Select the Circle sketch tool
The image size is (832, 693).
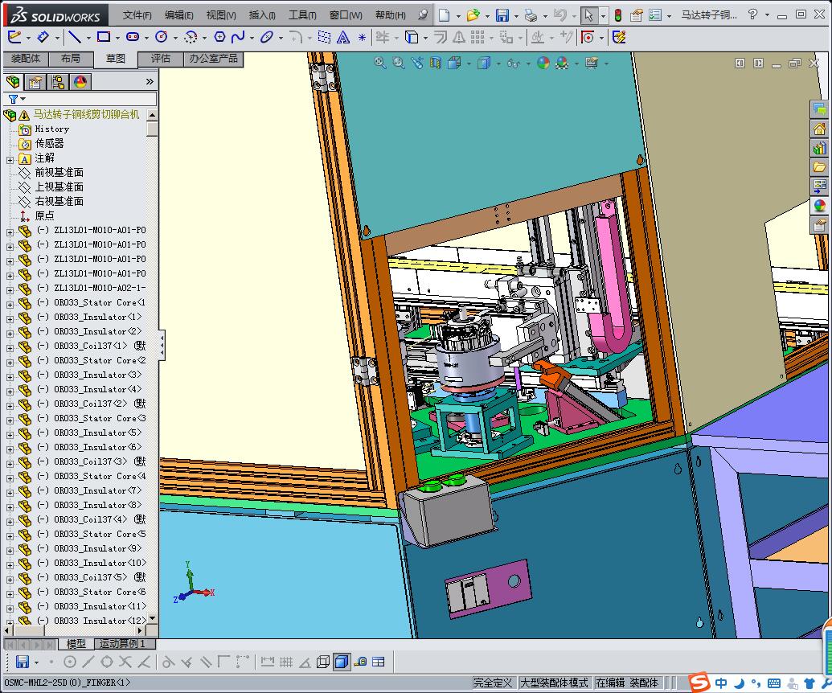[162, 37]
